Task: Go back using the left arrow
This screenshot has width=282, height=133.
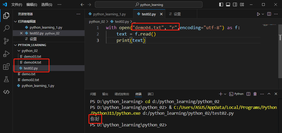Action: pyautogui.click(x=82, y=5)
